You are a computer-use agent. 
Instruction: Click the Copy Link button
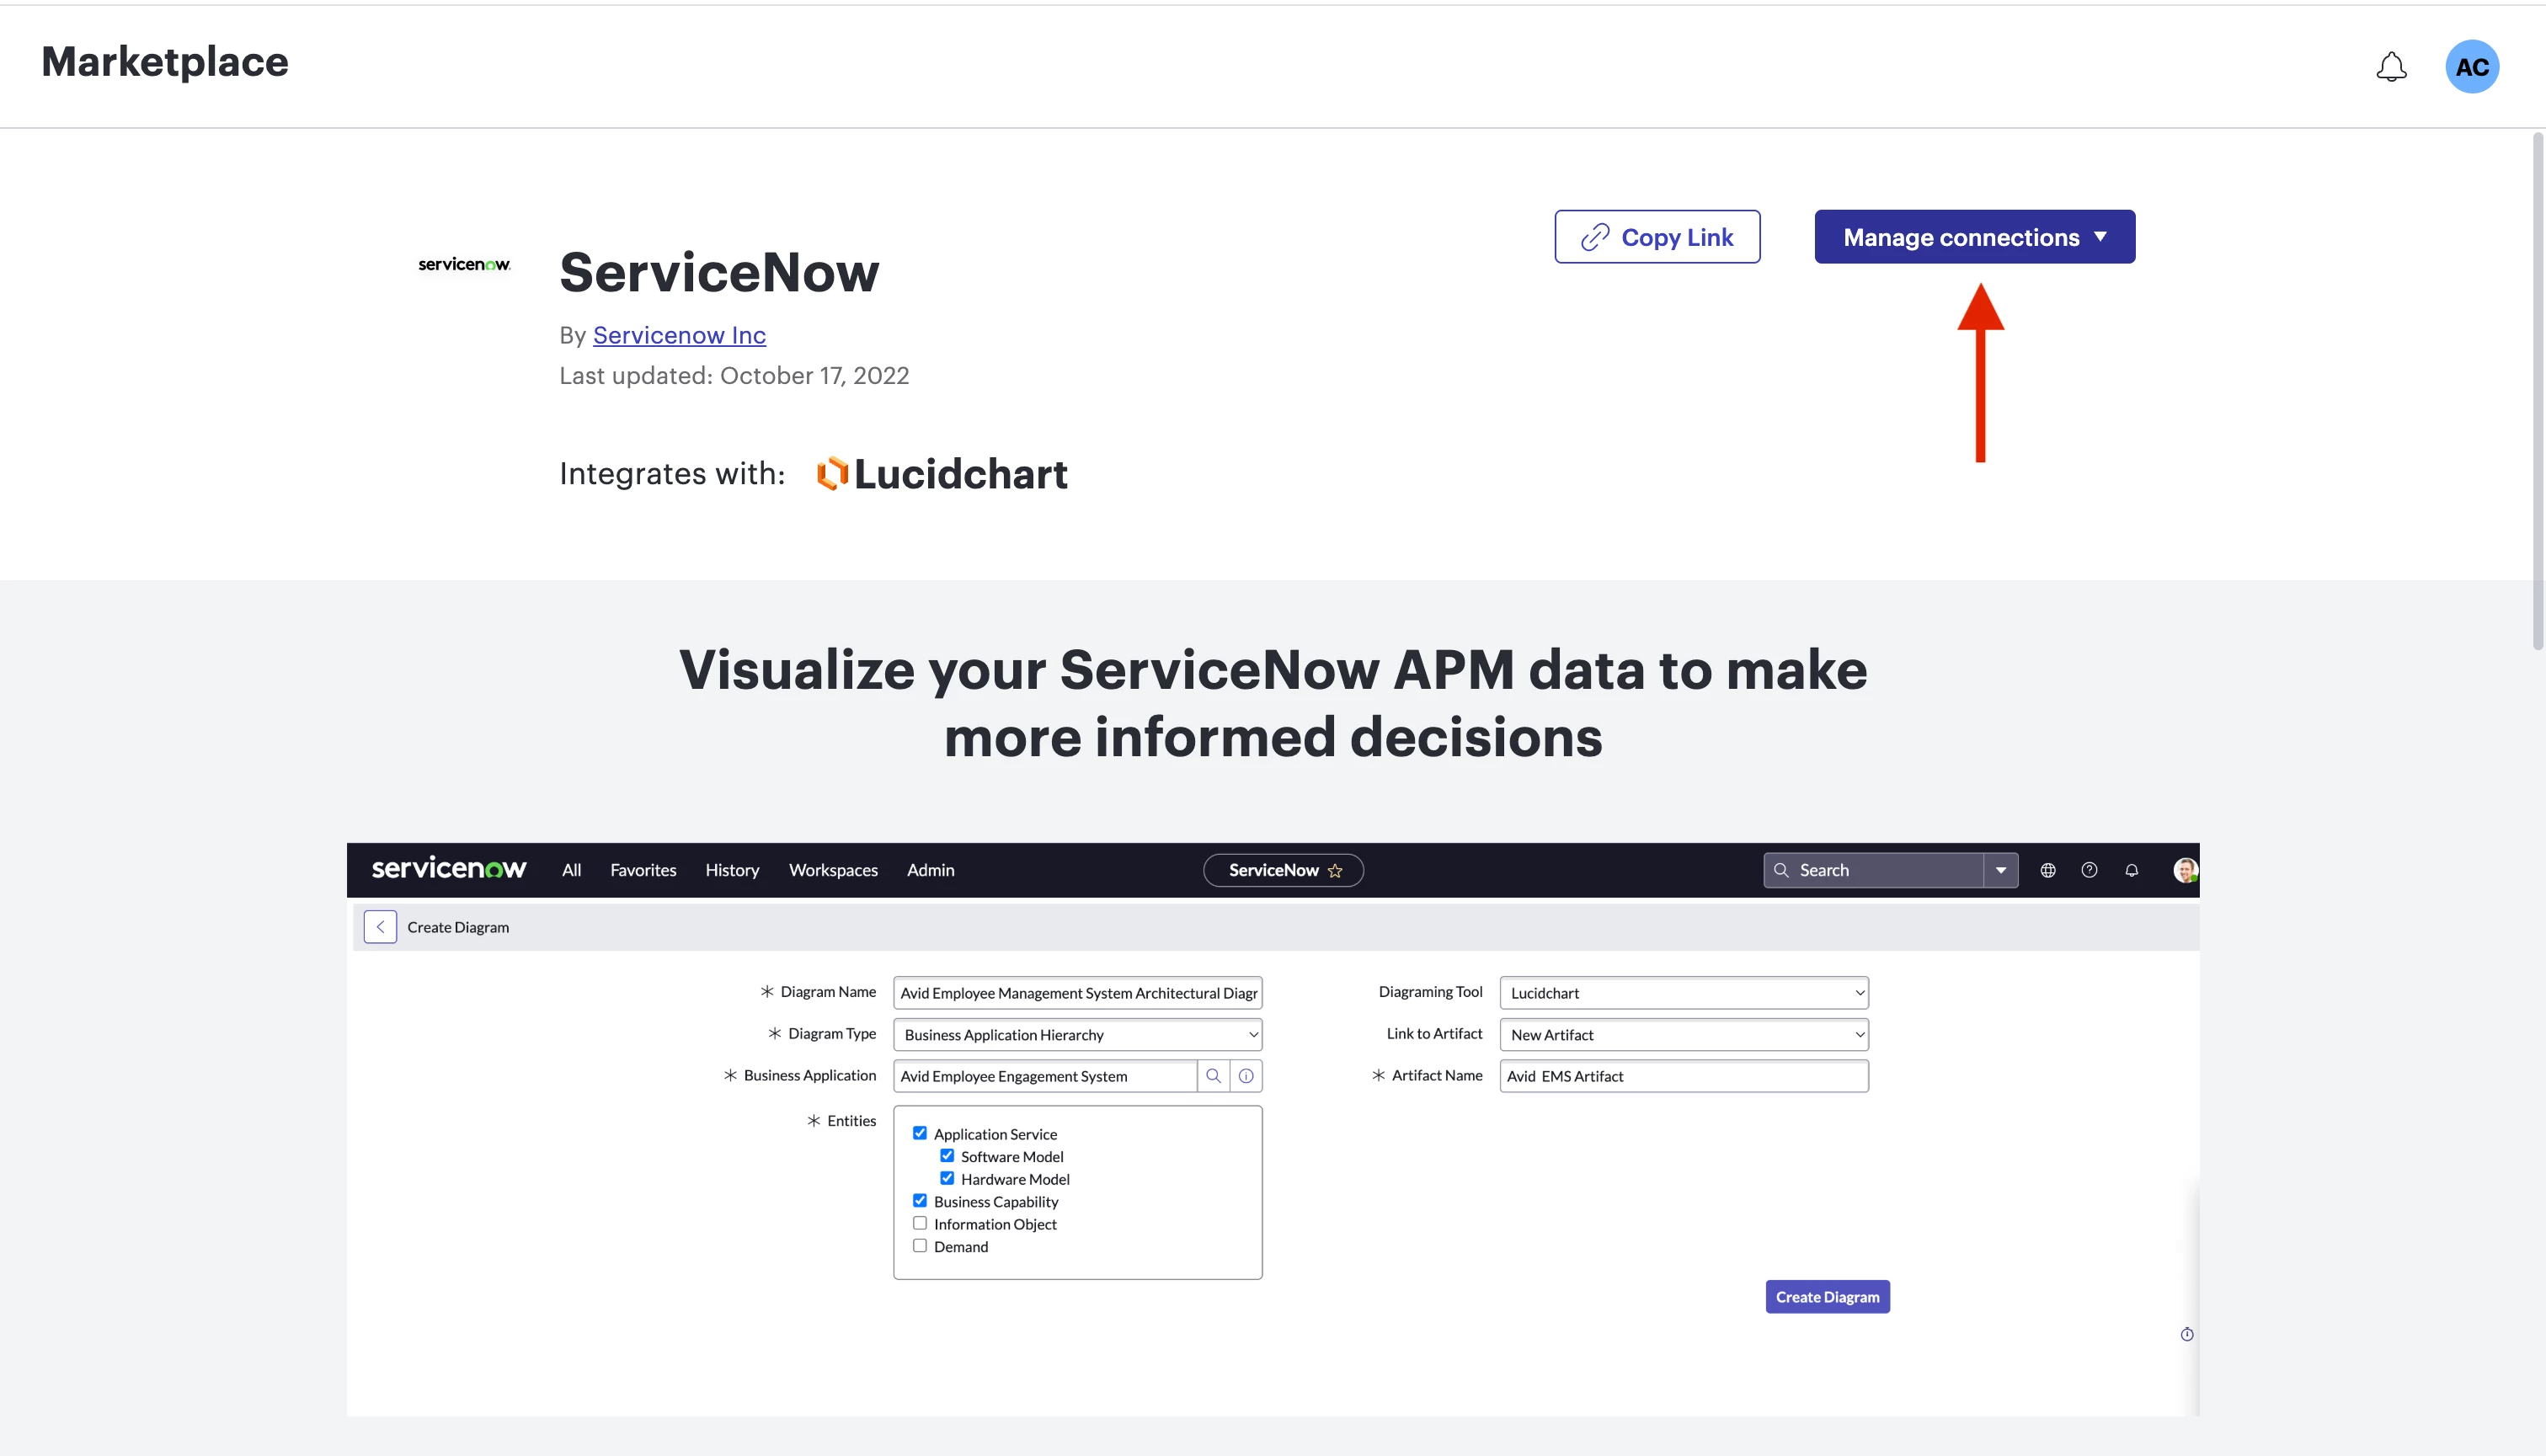click(x=1657, y=237)
